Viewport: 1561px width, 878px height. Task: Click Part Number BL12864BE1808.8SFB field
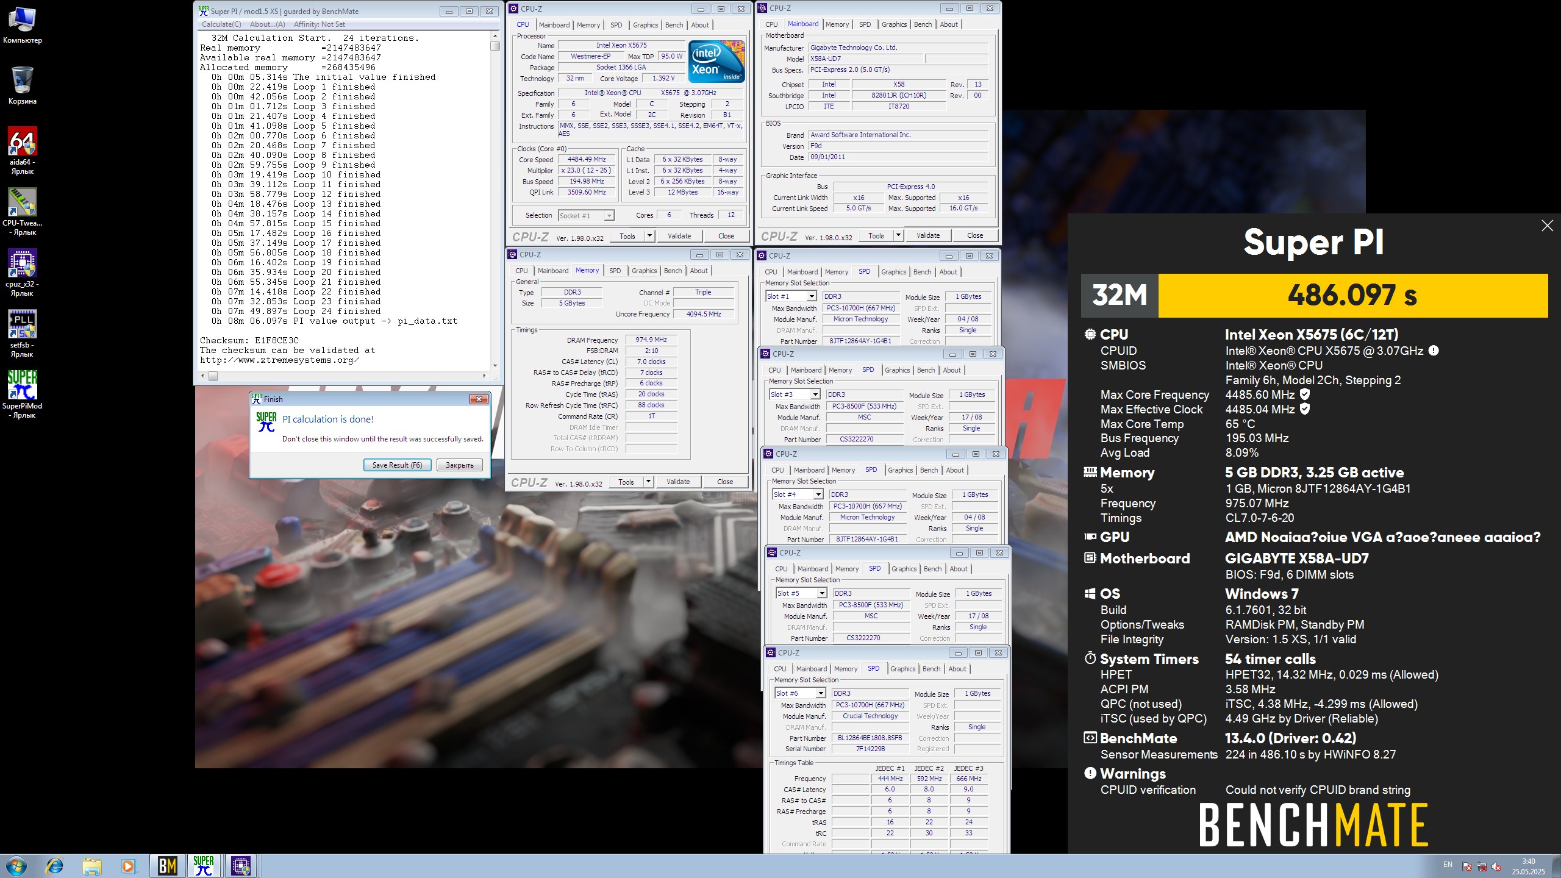(x=869, y=738)
